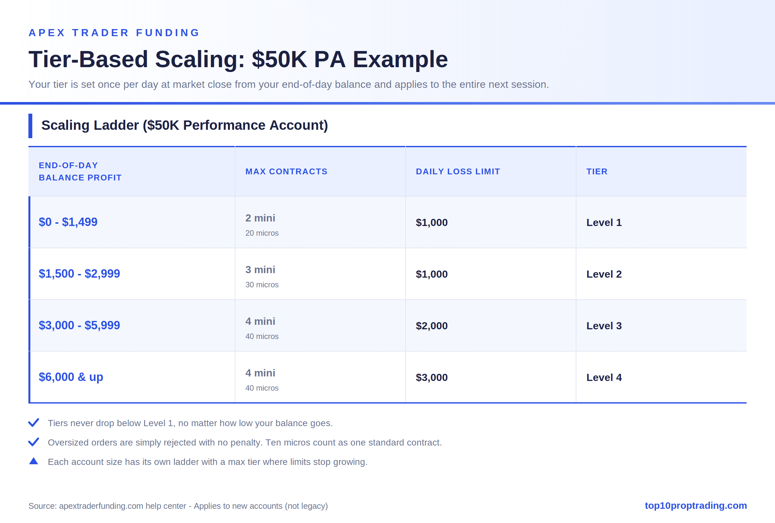
Task: Click 4 mini in the Level 4 row
Action: pos(261,373)
